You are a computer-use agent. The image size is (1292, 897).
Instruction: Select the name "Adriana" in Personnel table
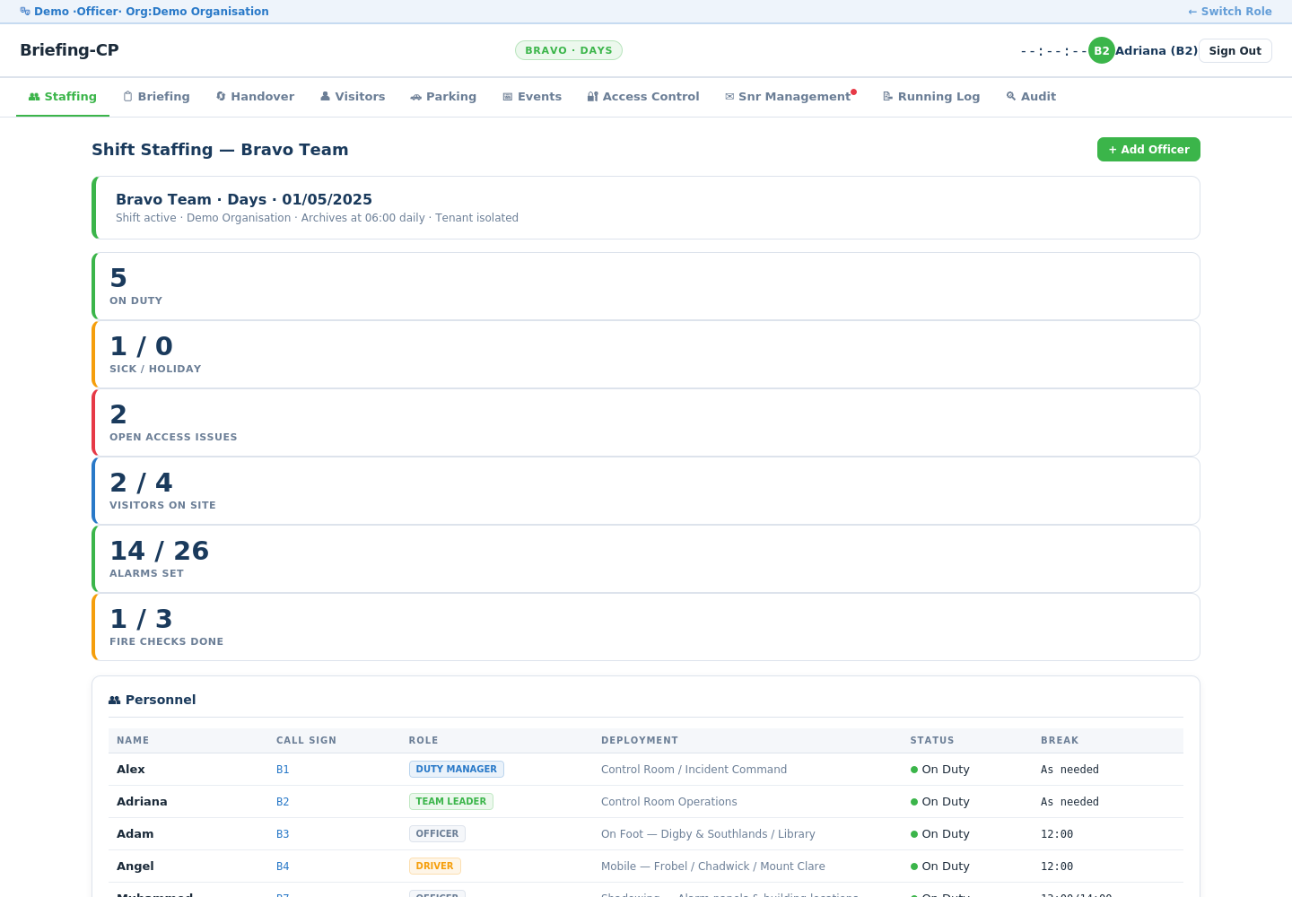[x=142, y=802]
